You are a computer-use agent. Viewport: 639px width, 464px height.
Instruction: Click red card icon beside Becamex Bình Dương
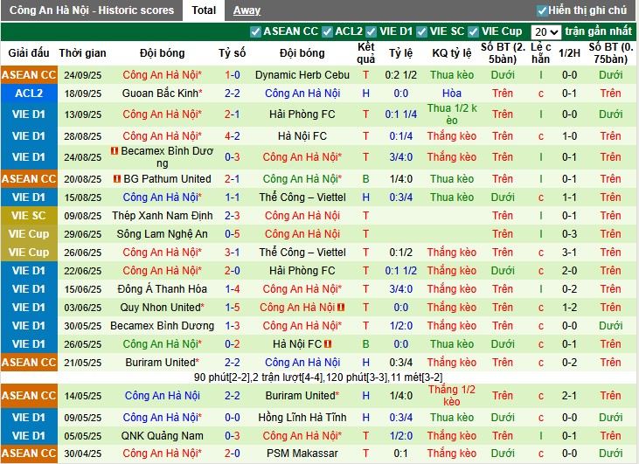point(115,151)
